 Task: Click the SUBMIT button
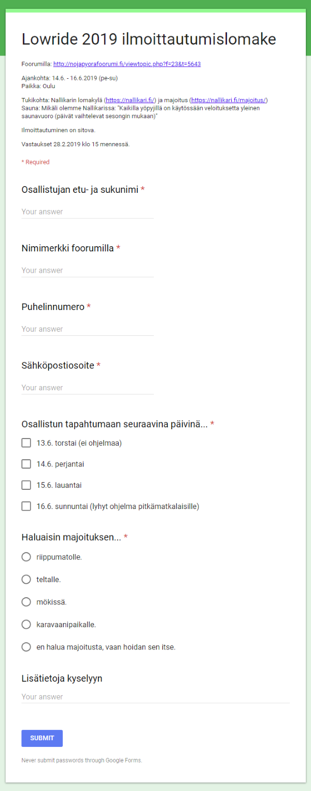[42, 738]
